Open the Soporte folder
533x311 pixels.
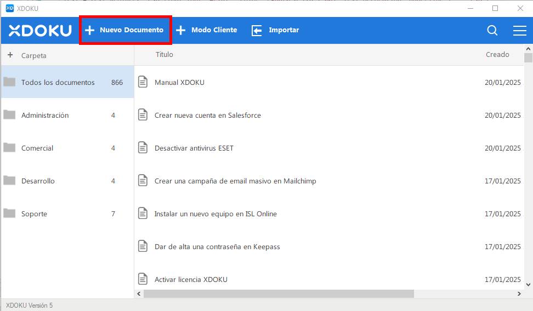[x=67, y=214]
